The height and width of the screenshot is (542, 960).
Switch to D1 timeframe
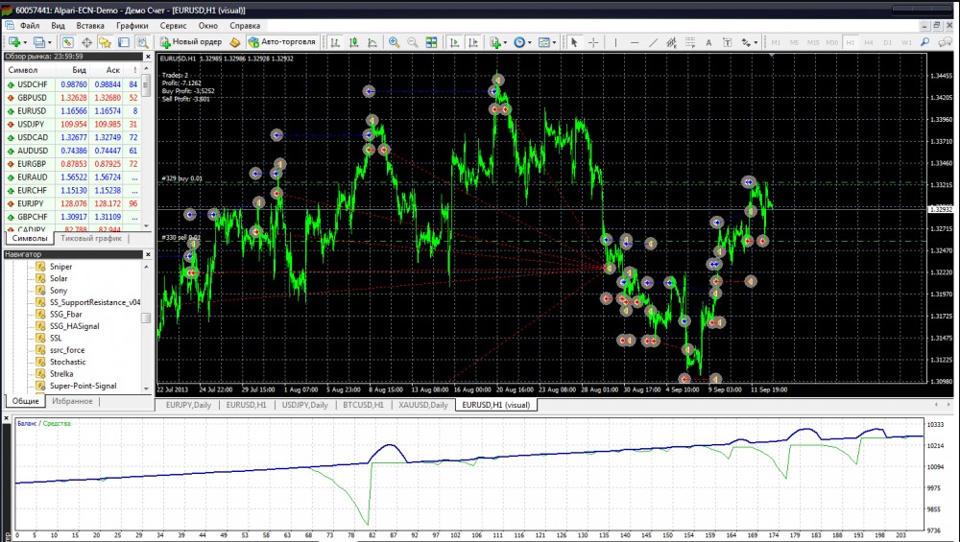tap(888, 42)
